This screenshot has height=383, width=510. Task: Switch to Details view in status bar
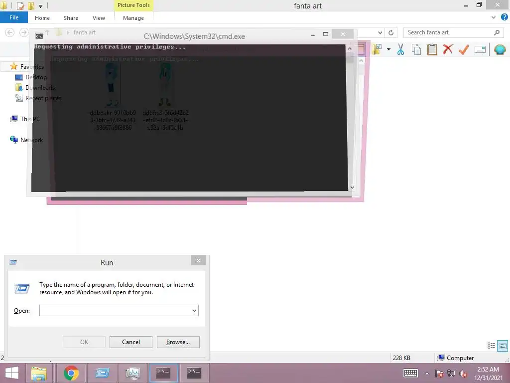tap(491, 345)
